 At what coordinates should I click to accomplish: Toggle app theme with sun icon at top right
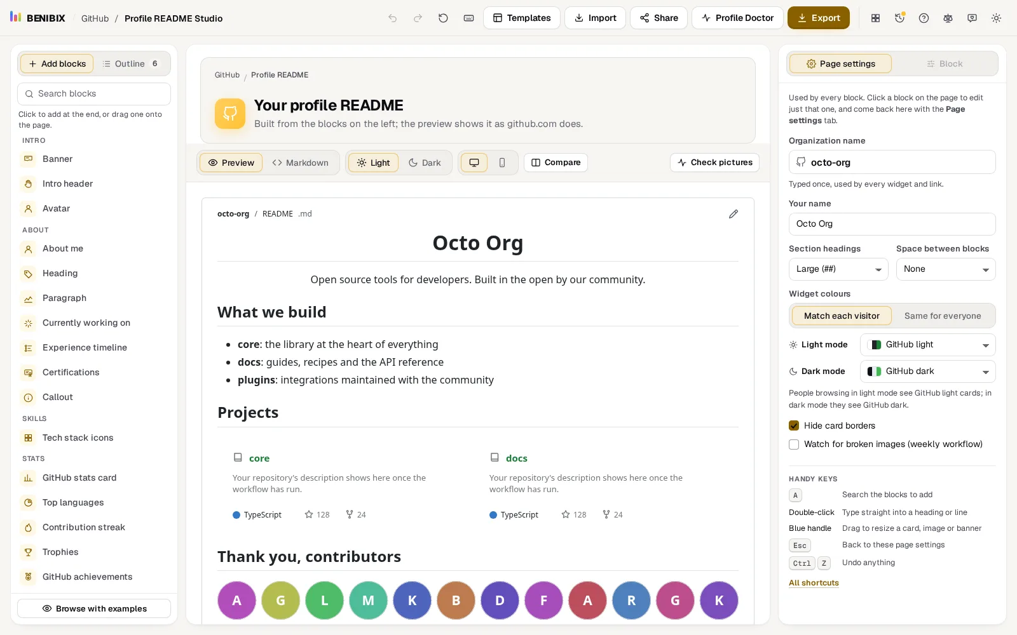[996, 18]
